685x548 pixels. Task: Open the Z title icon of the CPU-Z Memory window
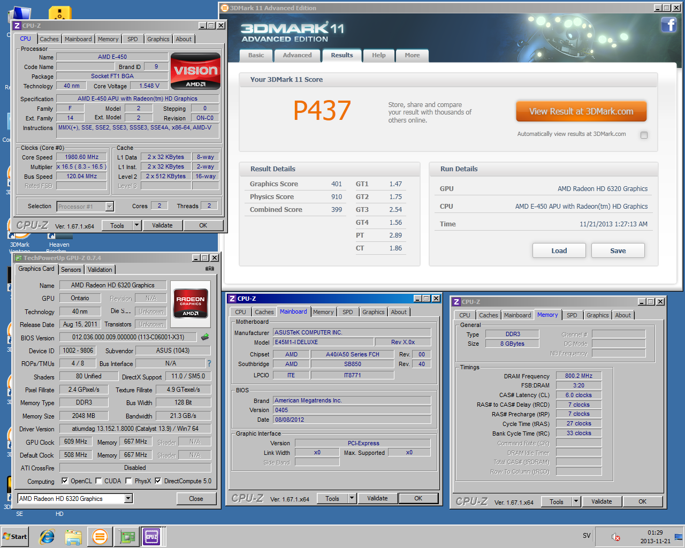click(x=456, y=302)
